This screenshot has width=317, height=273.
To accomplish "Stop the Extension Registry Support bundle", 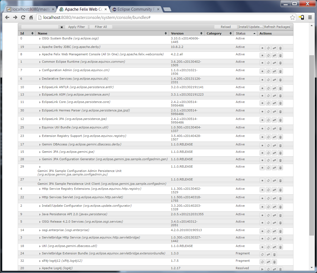I will point(262,137).
